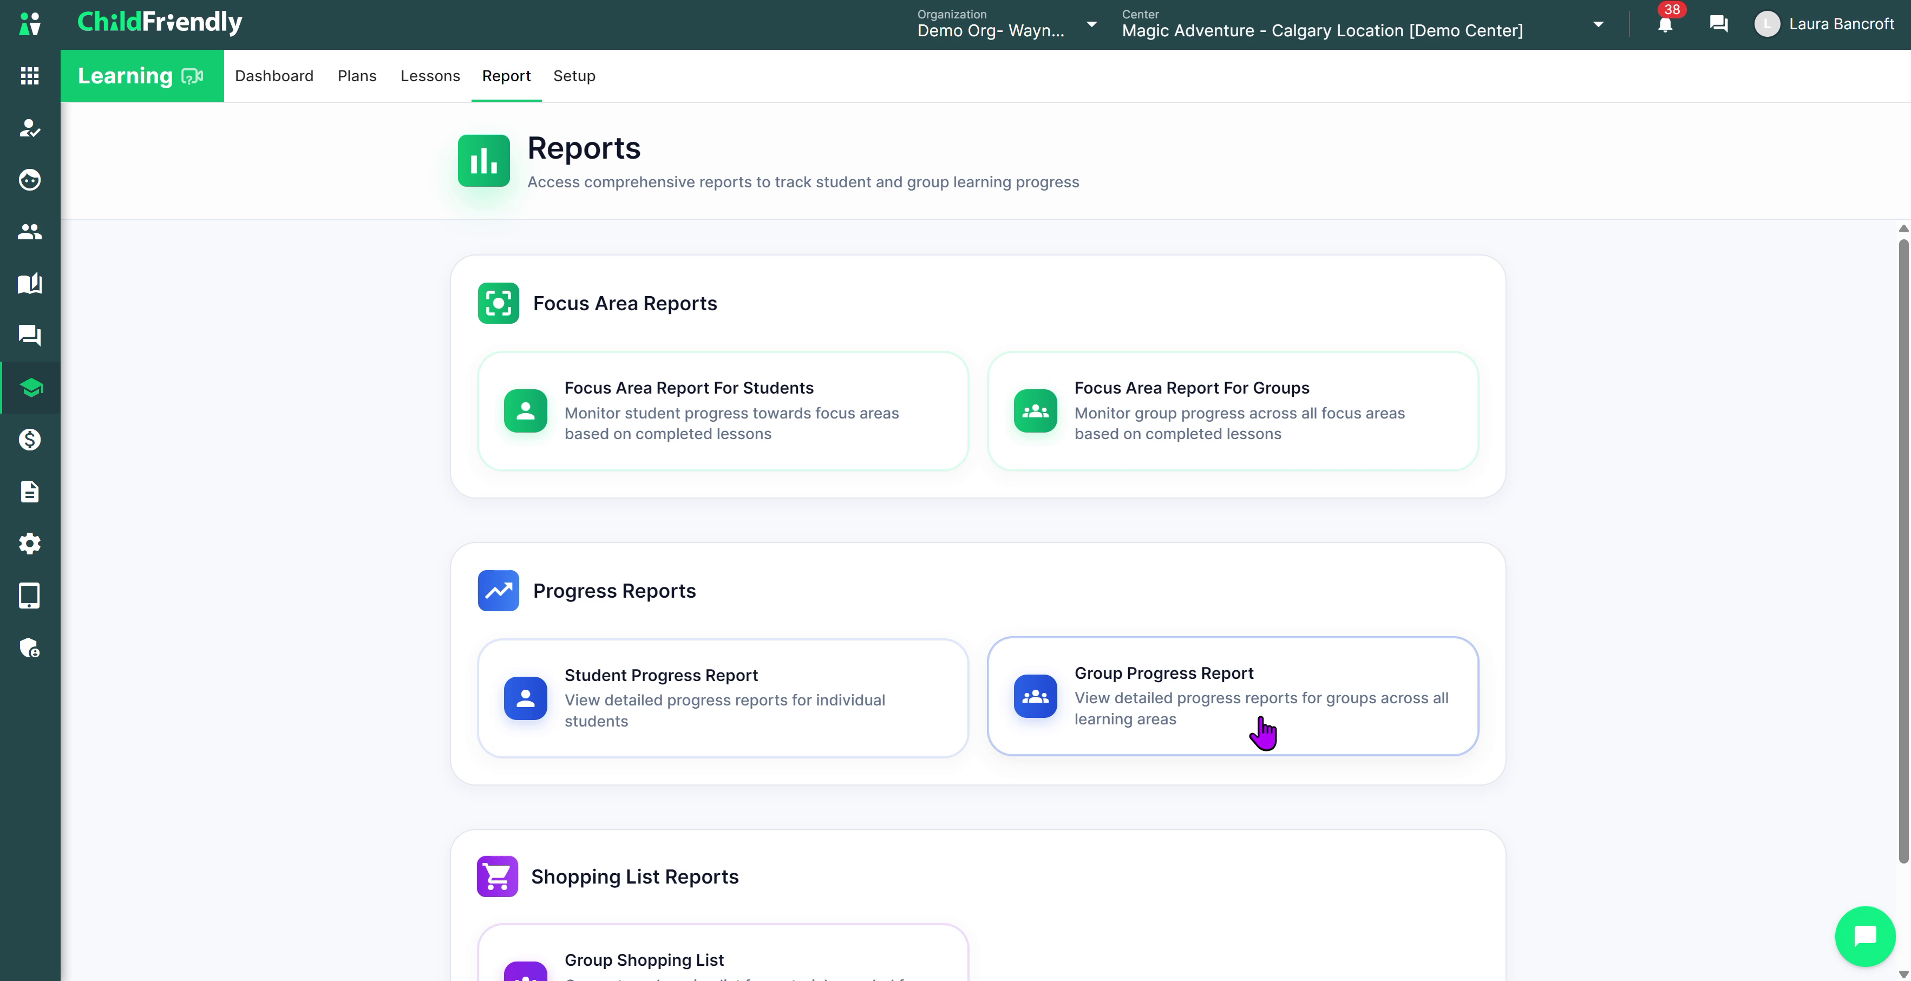Open the notifications bell
This screenshot has width=1911, height=981.
click(1665, 24)
